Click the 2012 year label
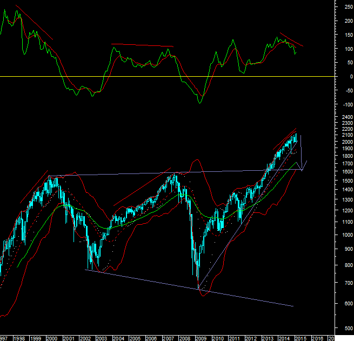 coord(251,338)
